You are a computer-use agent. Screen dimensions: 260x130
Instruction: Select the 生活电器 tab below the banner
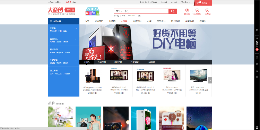coord(102,62)
